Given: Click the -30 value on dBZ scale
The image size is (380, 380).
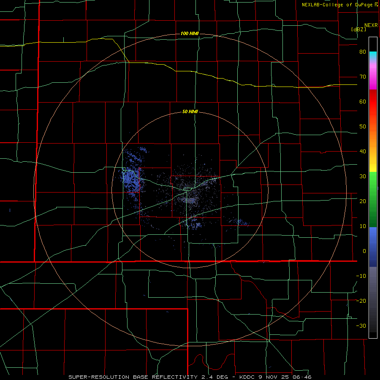Looking at the screenshot, I should click(x=361, y=326).
